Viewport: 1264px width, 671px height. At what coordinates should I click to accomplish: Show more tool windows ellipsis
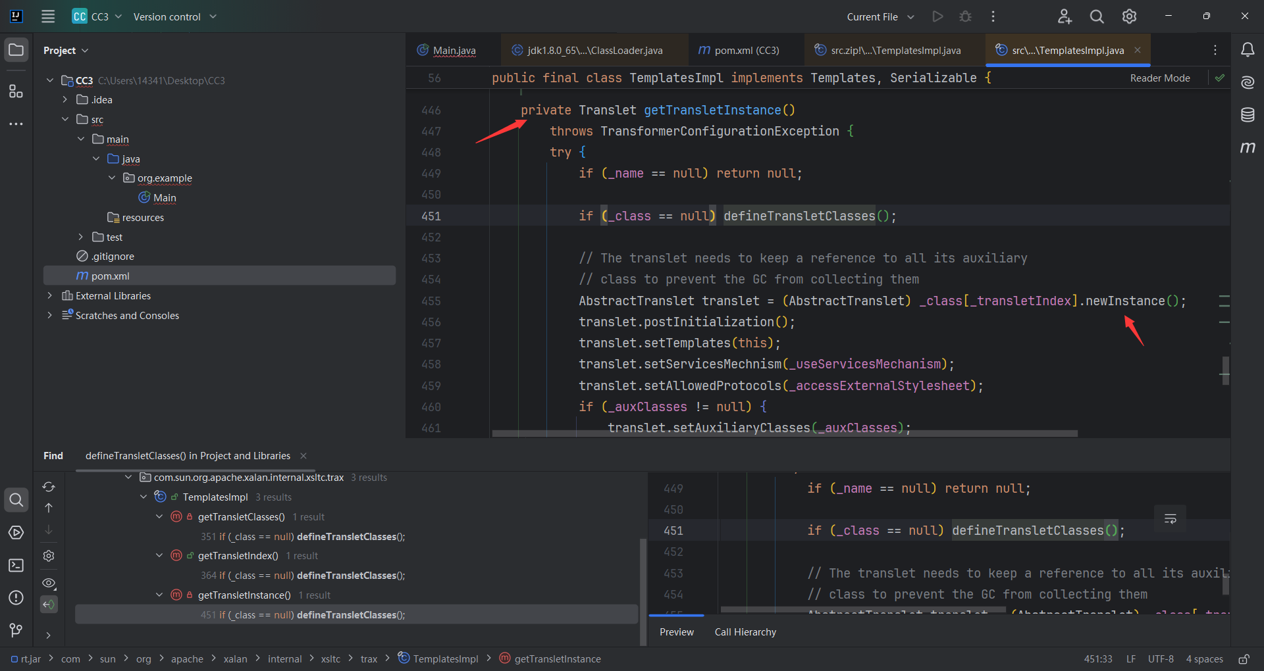pyautogui.click(x=16, y=124)
